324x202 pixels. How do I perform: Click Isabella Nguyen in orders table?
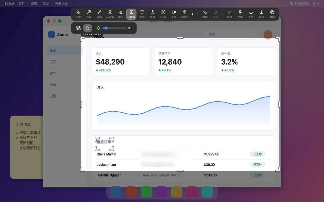pos(109,175)
